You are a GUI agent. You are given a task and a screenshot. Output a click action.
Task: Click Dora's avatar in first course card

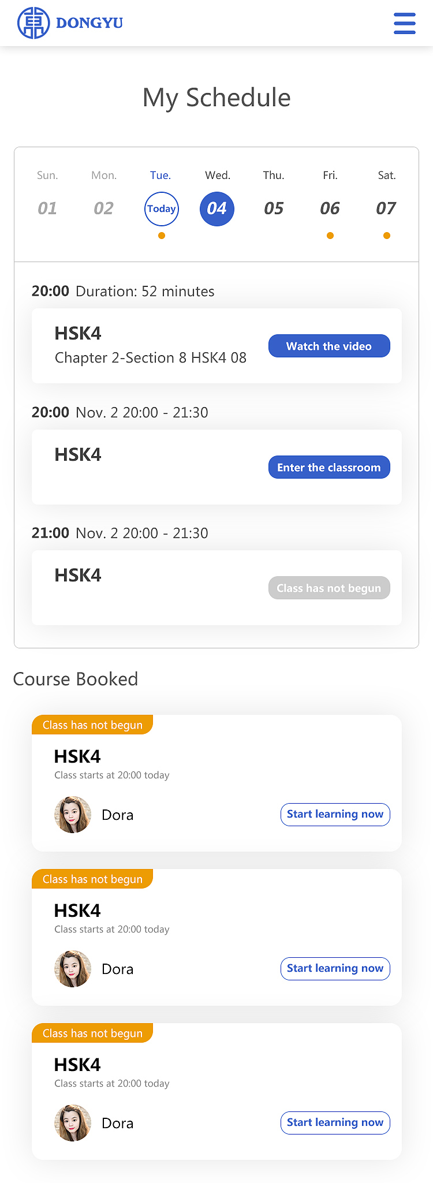click(73, 815)
